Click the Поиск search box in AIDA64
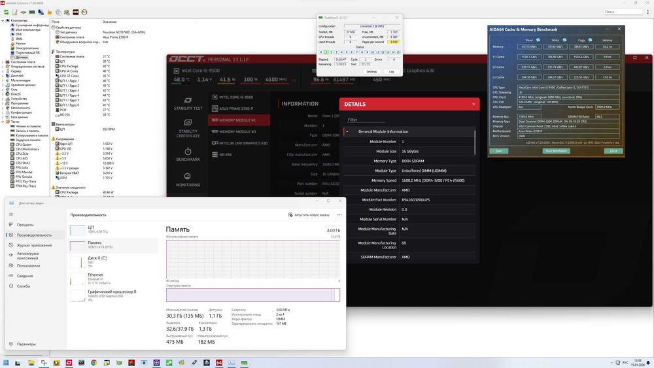 (x=623, y=12)
